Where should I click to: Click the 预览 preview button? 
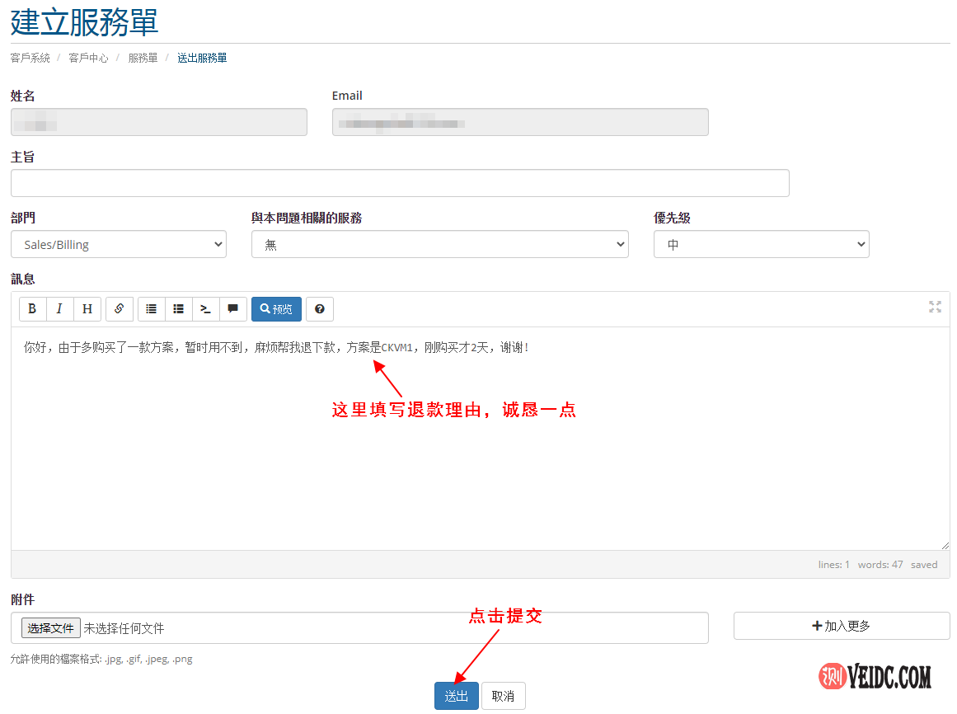click(276, 309)
